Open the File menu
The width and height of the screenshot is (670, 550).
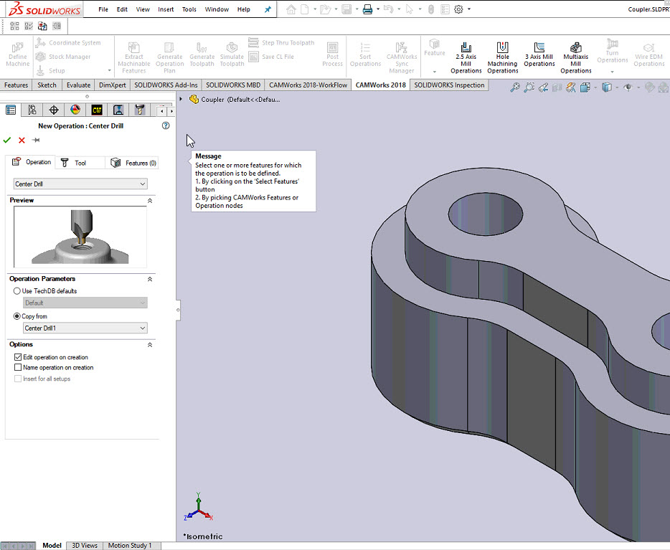(x=103, y=9)
